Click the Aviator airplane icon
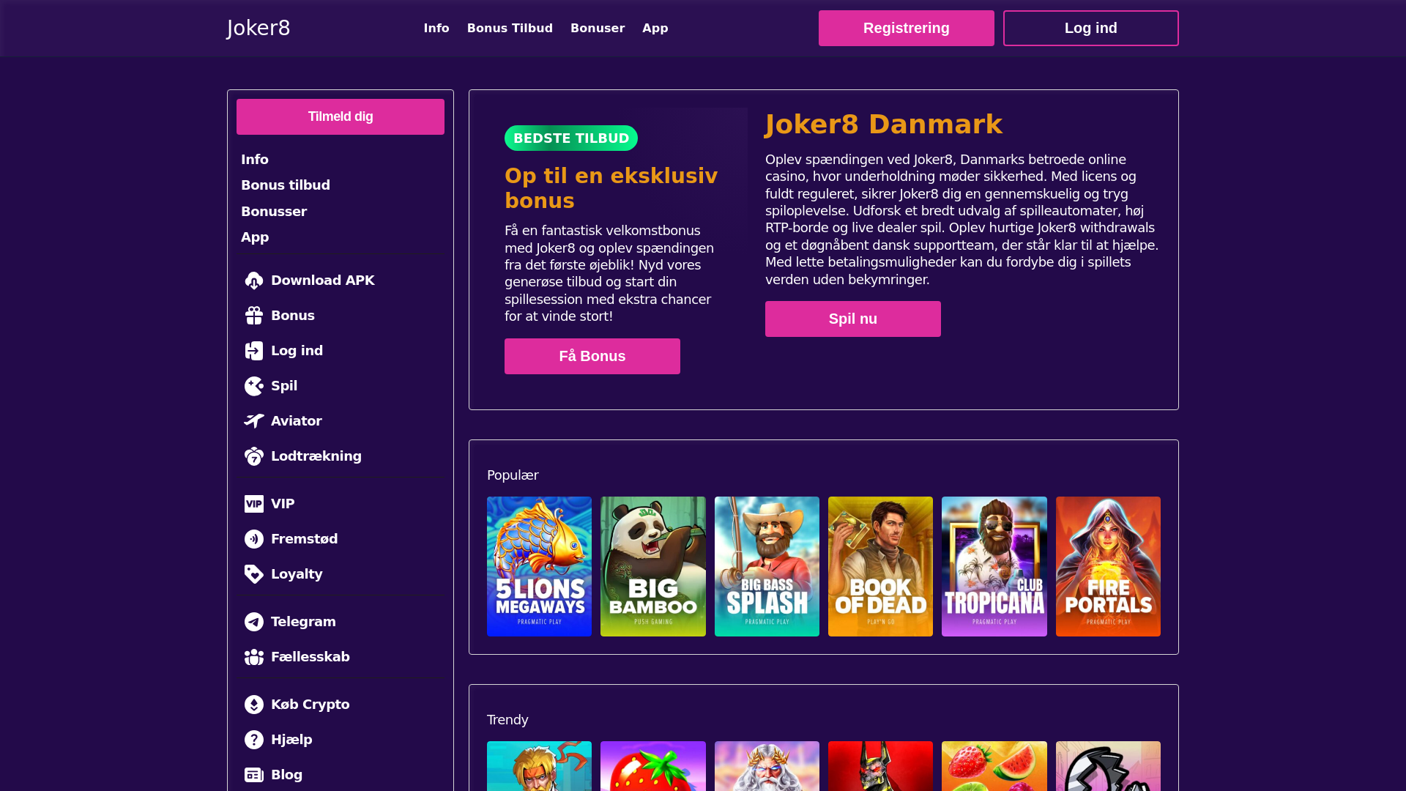The width and height of the screenshot is (1406, 791). (x=254, y=421)
